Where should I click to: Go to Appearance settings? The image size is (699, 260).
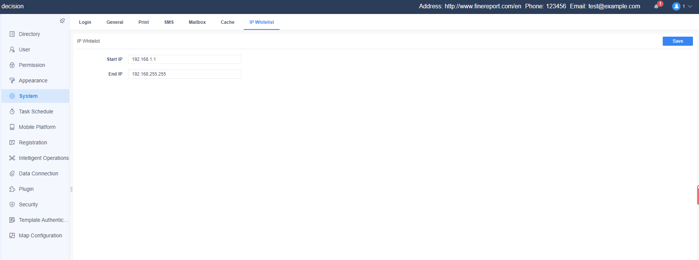coord(33,80)
